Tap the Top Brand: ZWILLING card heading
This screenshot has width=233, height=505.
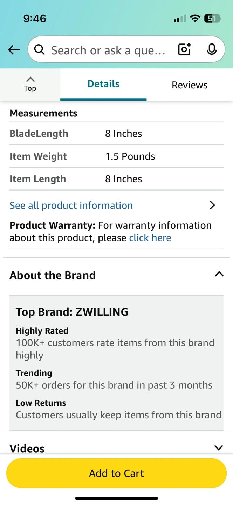(72, 312)
